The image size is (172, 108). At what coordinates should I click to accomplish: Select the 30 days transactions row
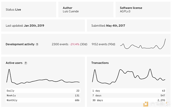pos(129,100)
